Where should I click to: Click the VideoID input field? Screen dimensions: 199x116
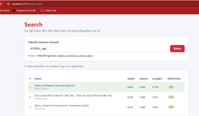pos(98,49)
